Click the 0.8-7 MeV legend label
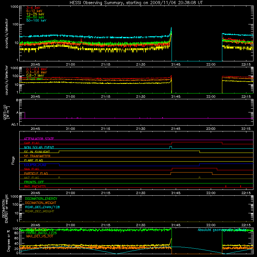Image resolution: width=257 pixels, height=257 pixels. pyautogui.click(x=35, y=75)
